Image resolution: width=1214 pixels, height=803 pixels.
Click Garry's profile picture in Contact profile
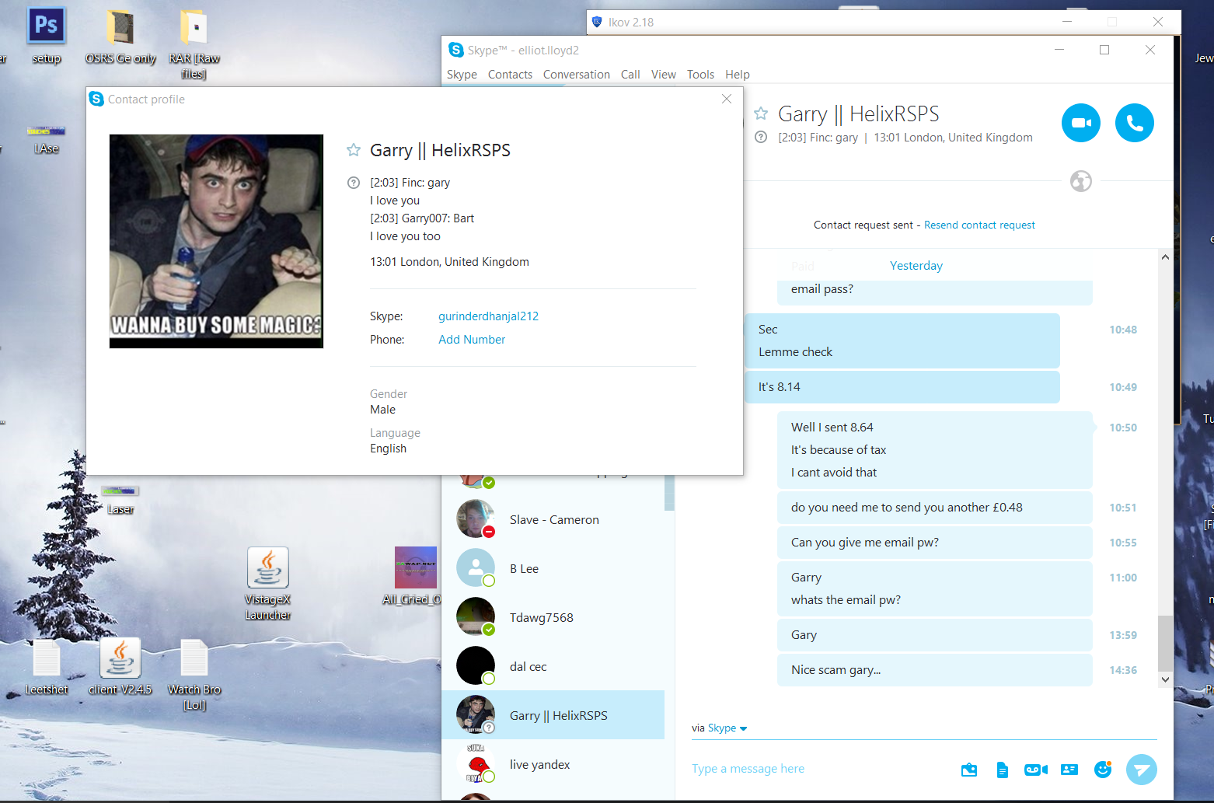point(216,241)
